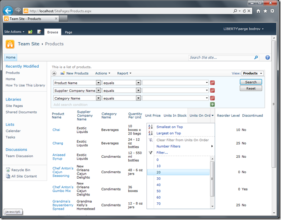Click the site search magnifier icon
The image size is (281, 220).
point(256,58)
